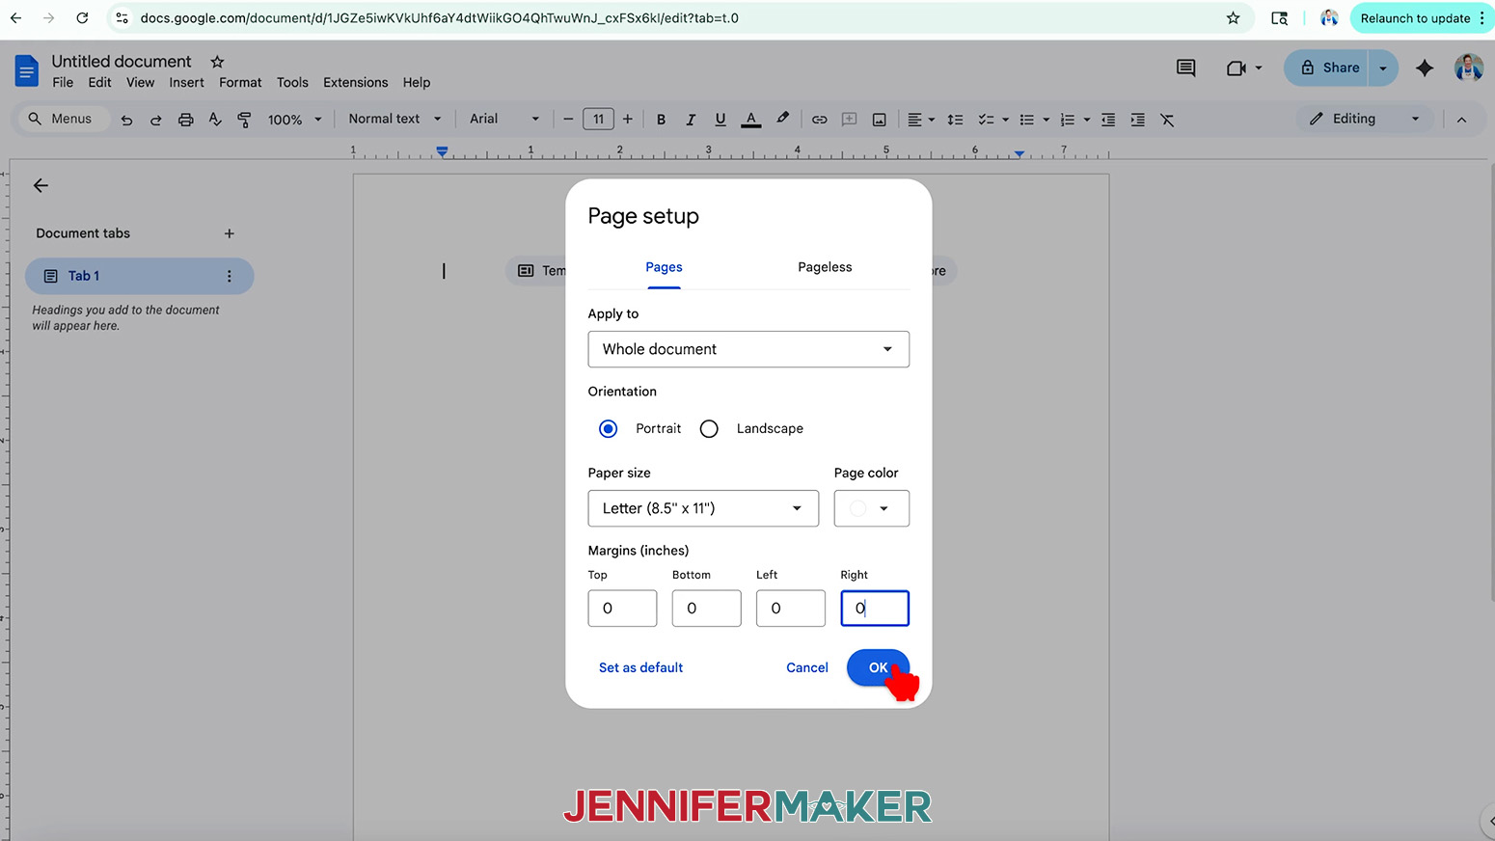Switch to the Pages tab

point(664,267)
